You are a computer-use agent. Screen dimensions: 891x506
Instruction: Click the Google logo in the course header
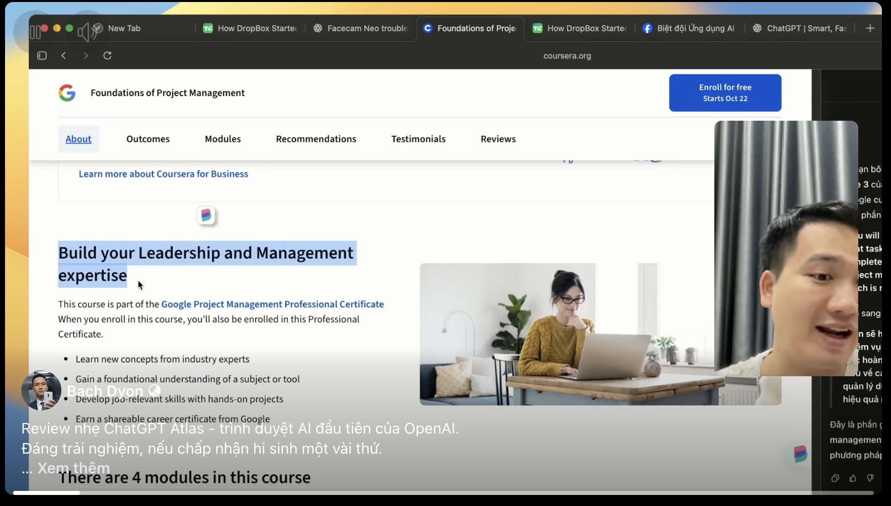[67, 93]
